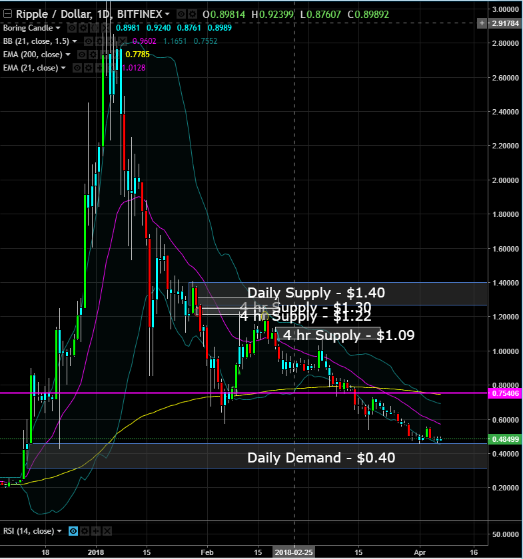Click the 2018-02-25 date marker on time axis
Viewport: 523px width, 559px height.
[294, 552]
